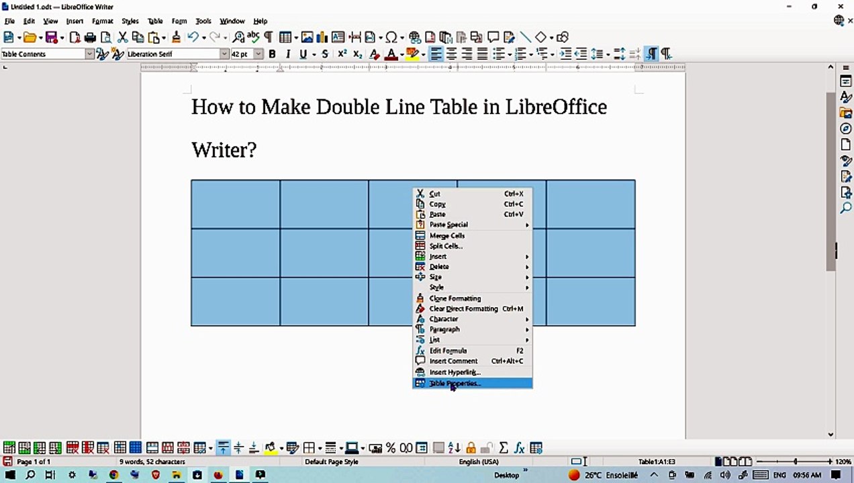Open the 42 pt font size dropdown

click(258, 54)
